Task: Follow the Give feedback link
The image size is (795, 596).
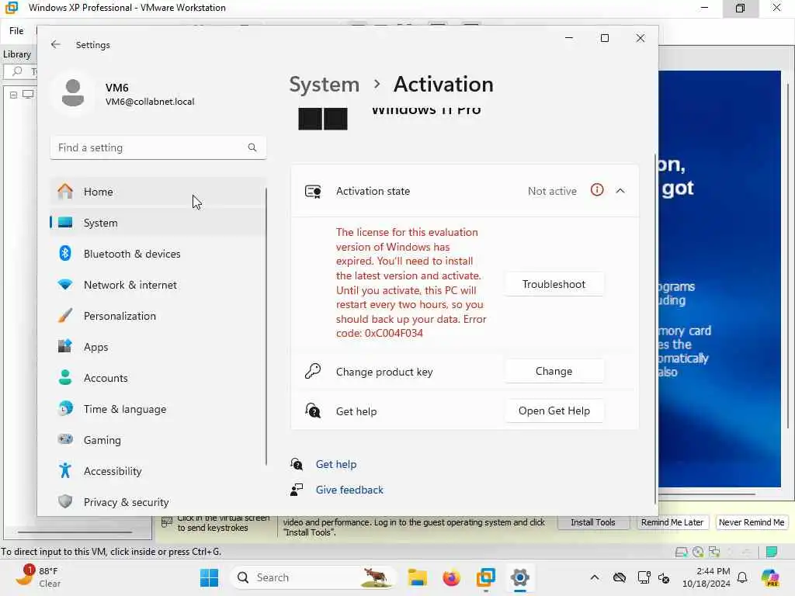Action: tap(349, 490)
